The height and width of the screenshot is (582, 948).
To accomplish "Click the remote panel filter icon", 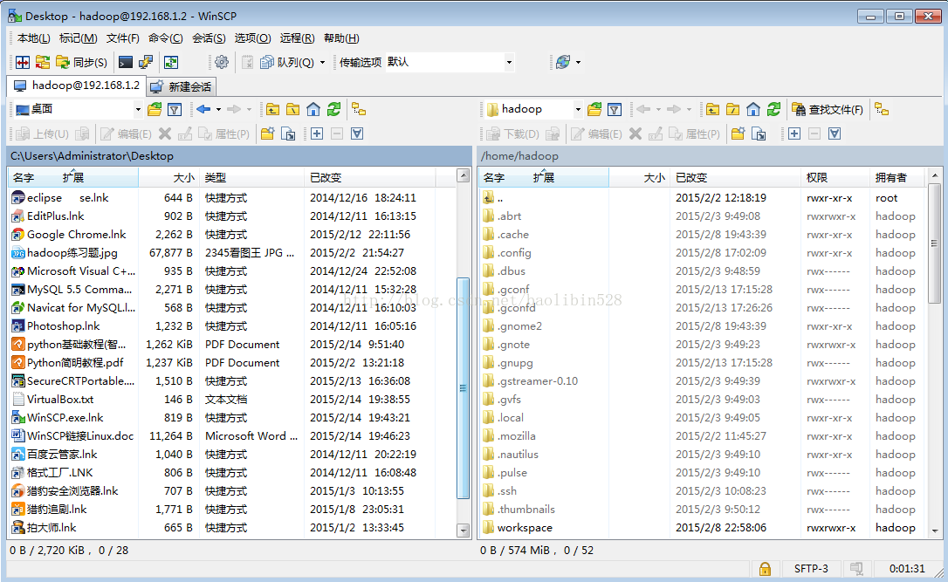I will [615, 109].
